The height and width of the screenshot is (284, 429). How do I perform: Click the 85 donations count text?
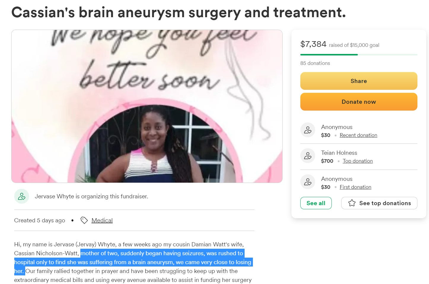(315, 63)
